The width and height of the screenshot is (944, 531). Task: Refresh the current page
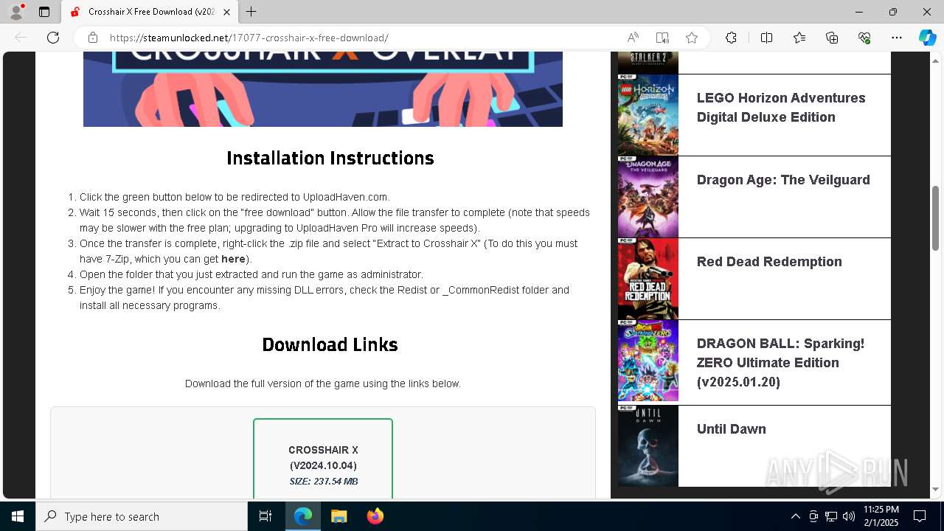click(53, 38)
